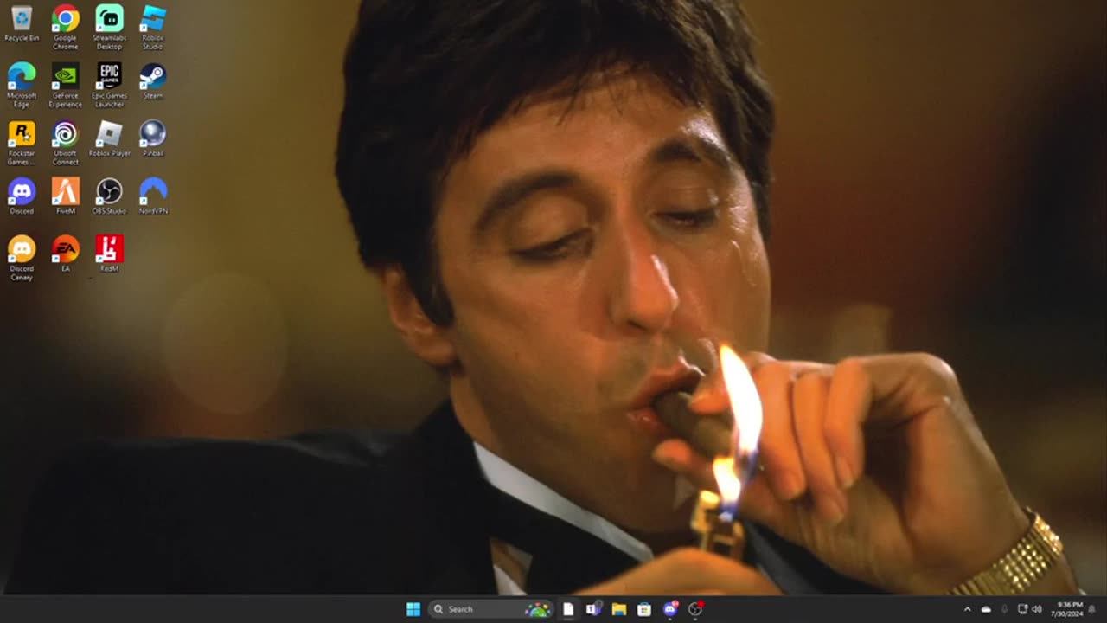The width and height of the screenshot is (1107, 623).
Task: Select the Microsoft Edge desktop shortcut
Action: [x=22, y=85]
